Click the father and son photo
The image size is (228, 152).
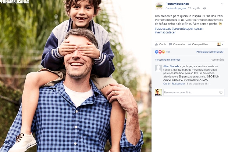[x=76, y=76]
